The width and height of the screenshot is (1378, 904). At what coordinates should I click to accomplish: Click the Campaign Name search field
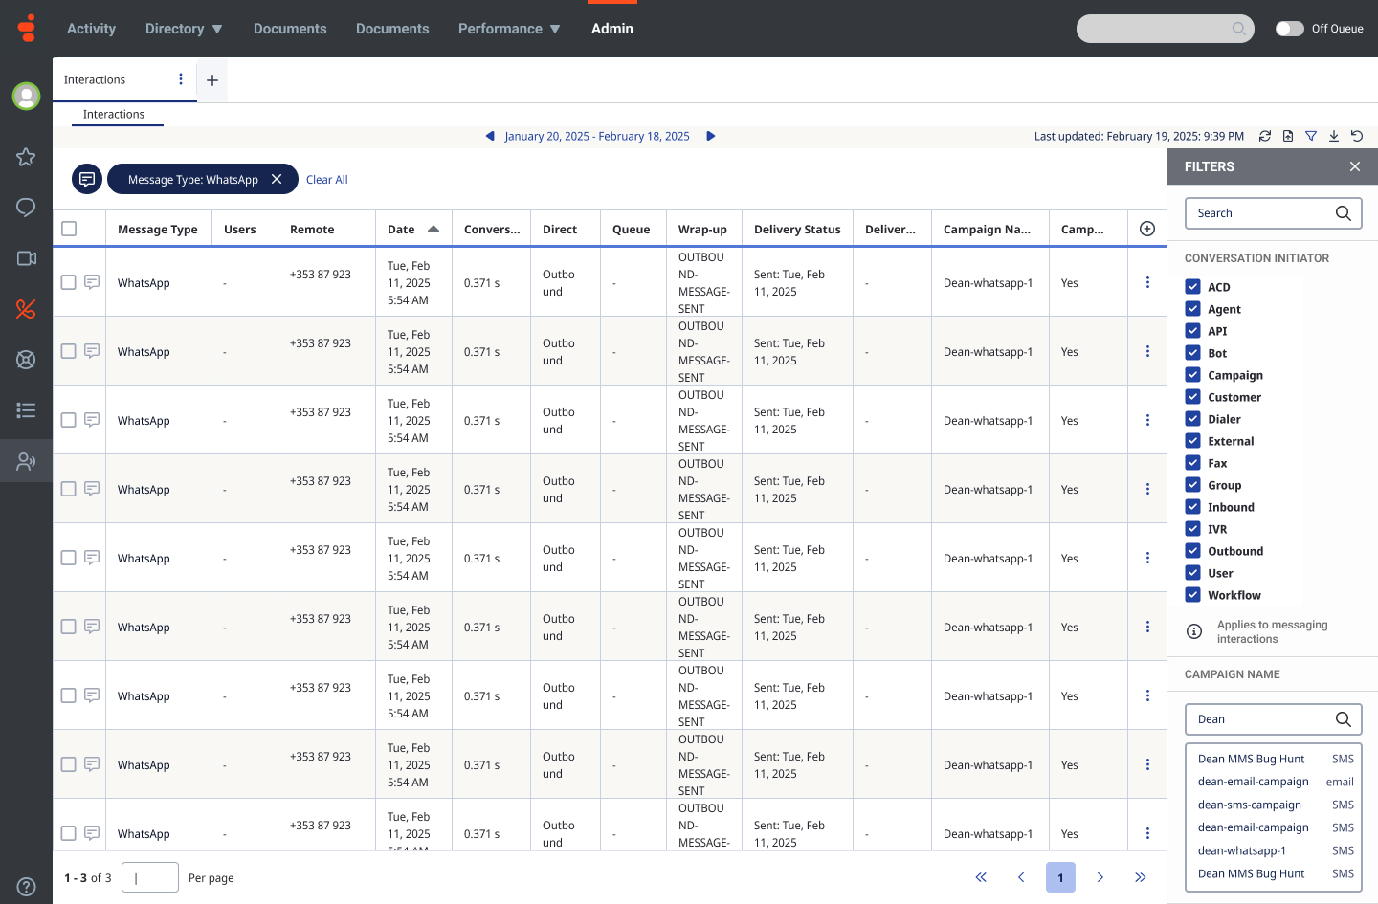point(1261,719)
